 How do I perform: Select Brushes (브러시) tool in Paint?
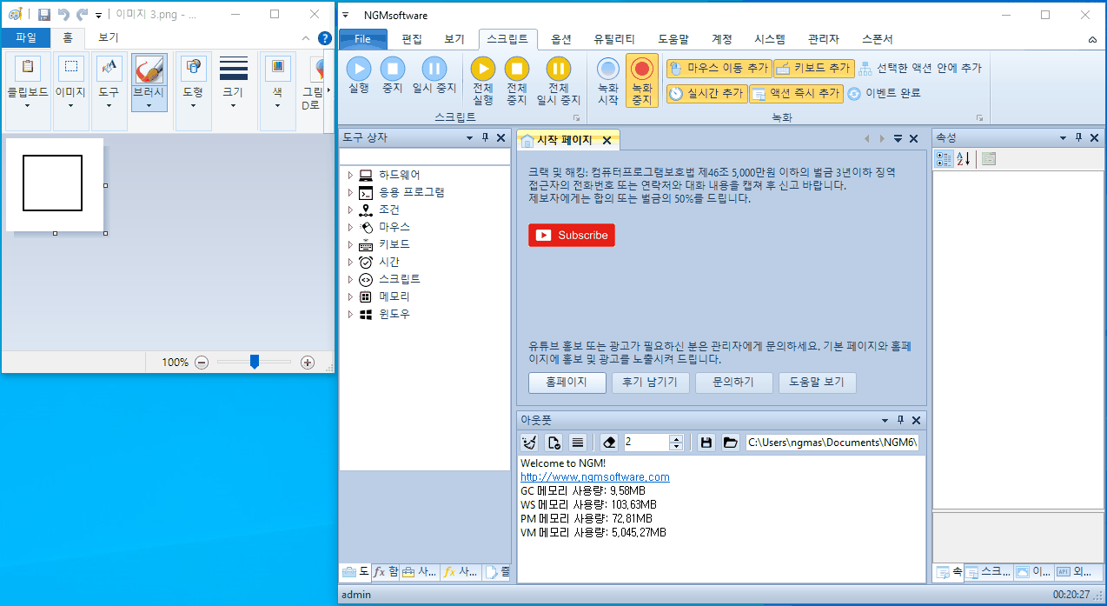(149, 83)
